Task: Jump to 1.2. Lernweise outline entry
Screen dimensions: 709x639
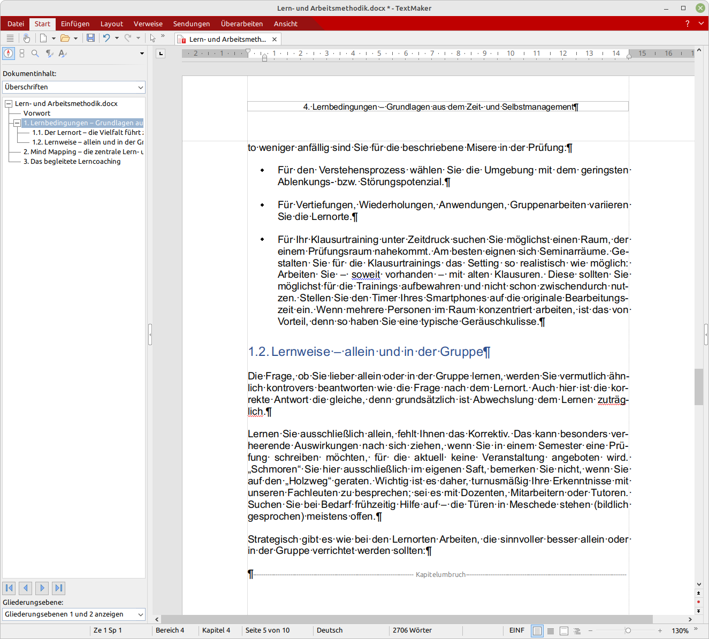Action: click(88, 142)
